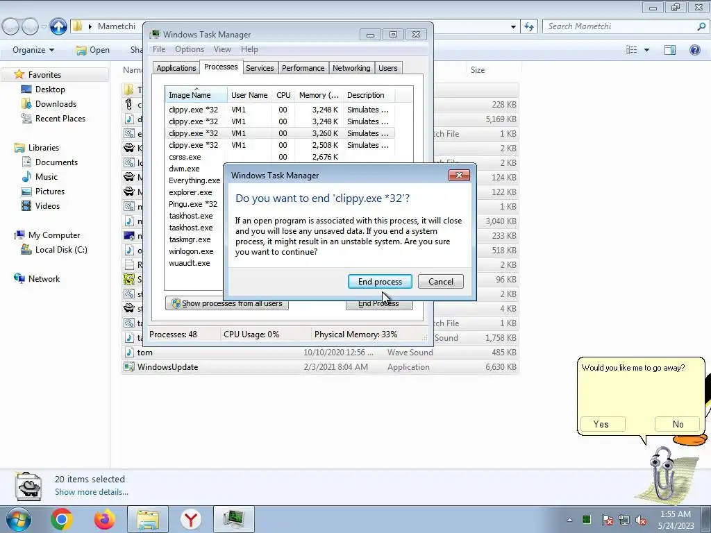This screenshot has width=711, height=533.
Task: Confirm with the End process dialog button
Action: point(380,282)
